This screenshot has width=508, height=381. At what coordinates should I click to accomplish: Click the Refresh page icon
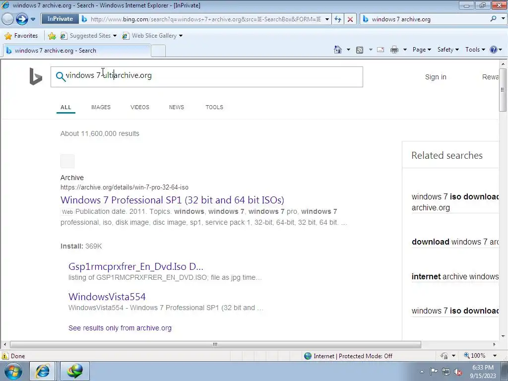tap(337, 19)
